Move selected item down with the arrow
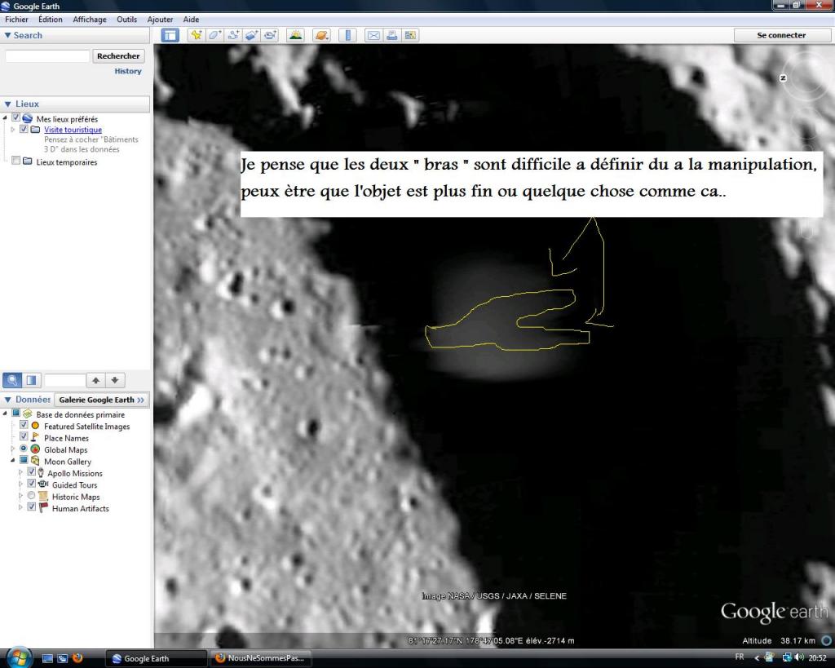The image size is (835, 668). pos(114,380)
